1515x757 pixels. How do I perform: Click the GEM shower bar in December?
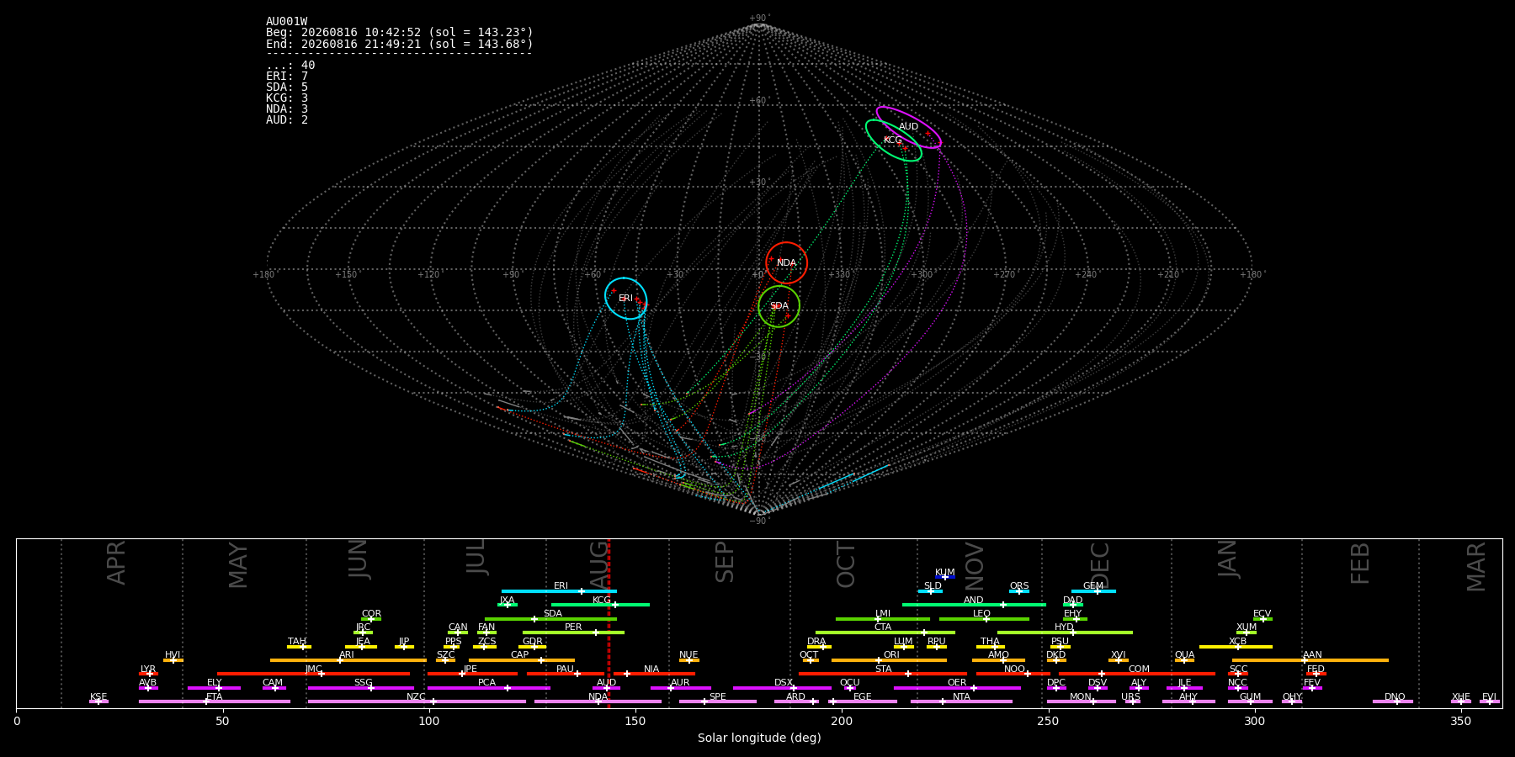click(x=1093, y=591)
